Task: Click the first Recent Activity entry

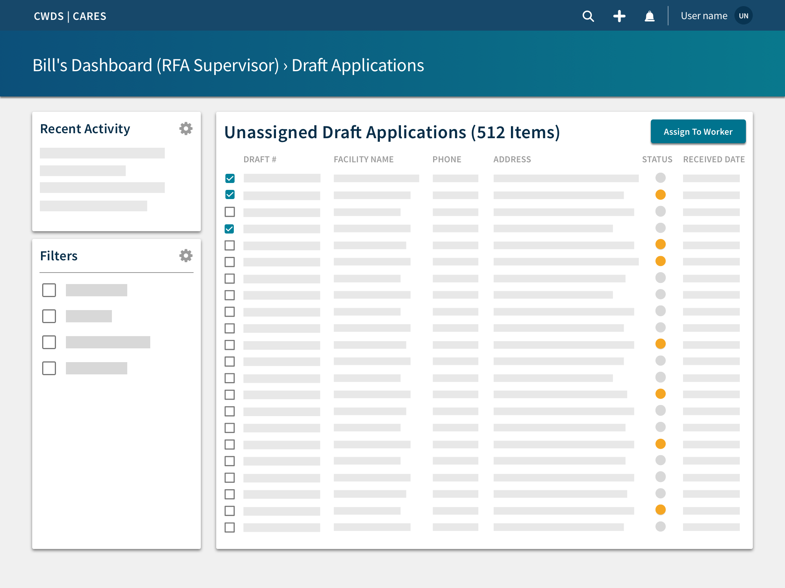Action: click(102, 153)
